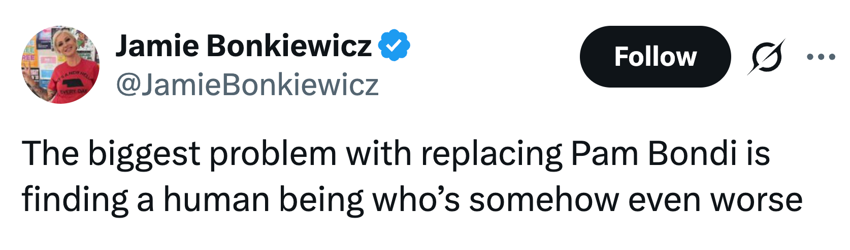Click the word "finding" starting the second line
850x250 pixels.
(75, 200)
